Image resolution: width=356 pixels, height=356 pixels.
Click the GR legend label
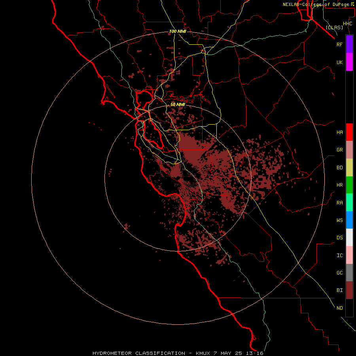coord(340,150)
